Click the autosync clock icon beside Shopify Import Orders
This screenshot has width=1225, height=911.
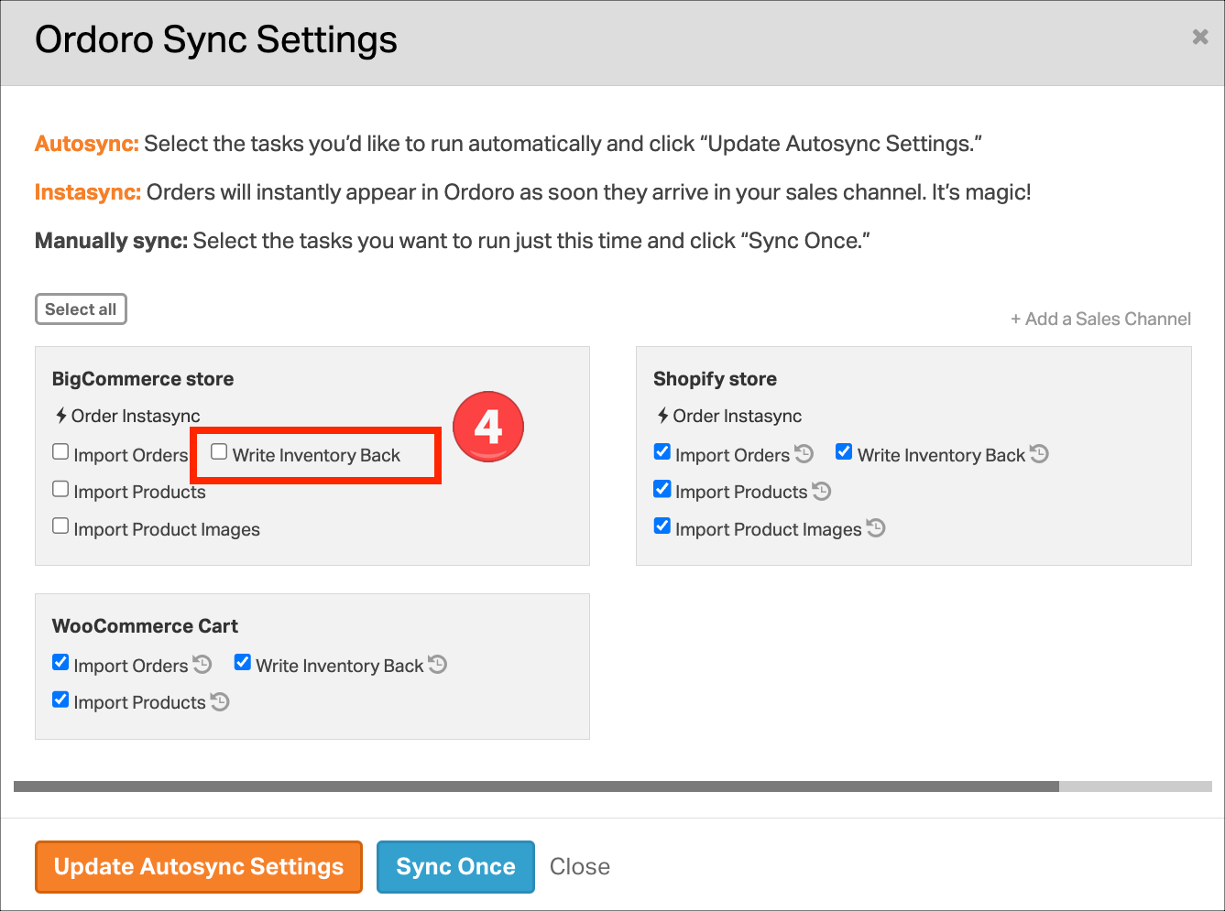(804, 453)
